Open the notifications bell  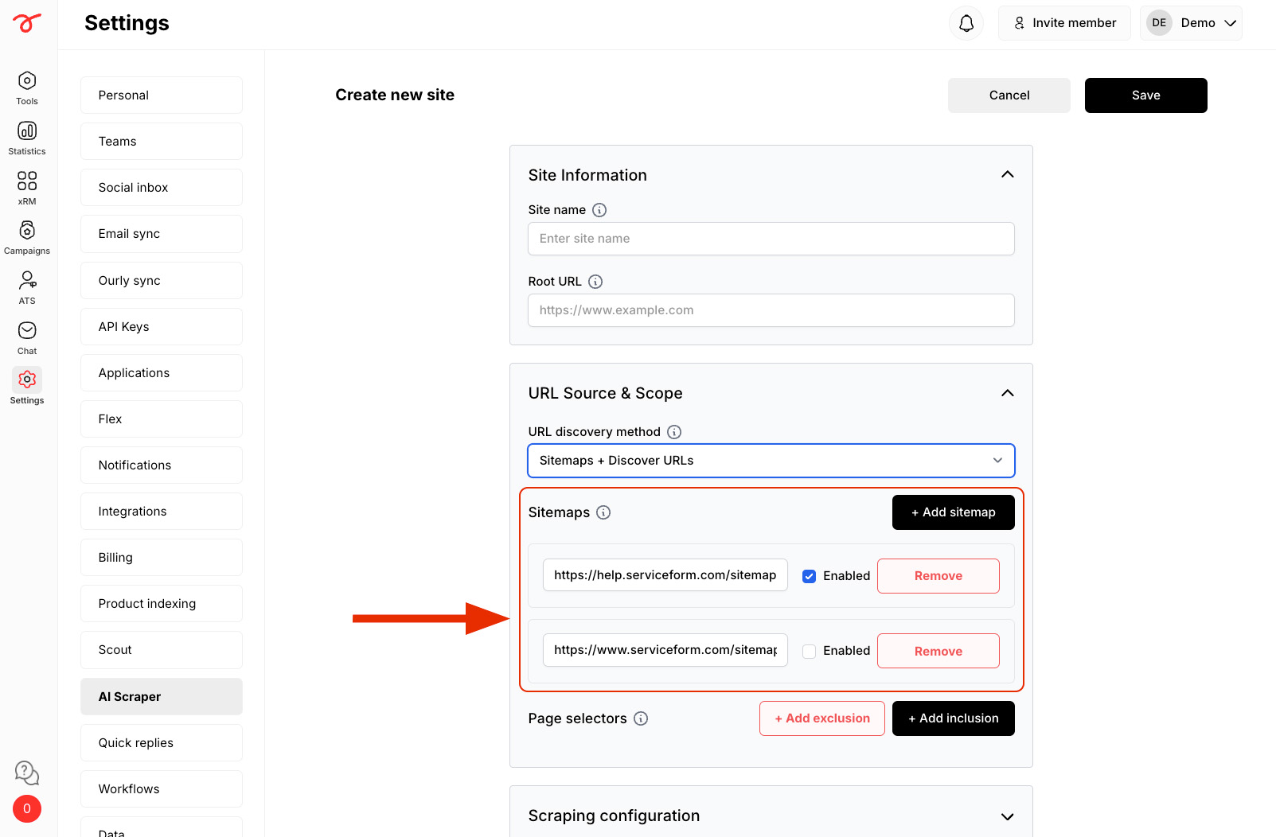966,23
